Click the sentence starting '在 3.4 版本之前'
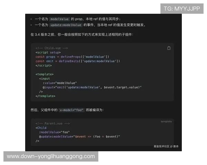The image size is (207, 165). click(82, 35)
